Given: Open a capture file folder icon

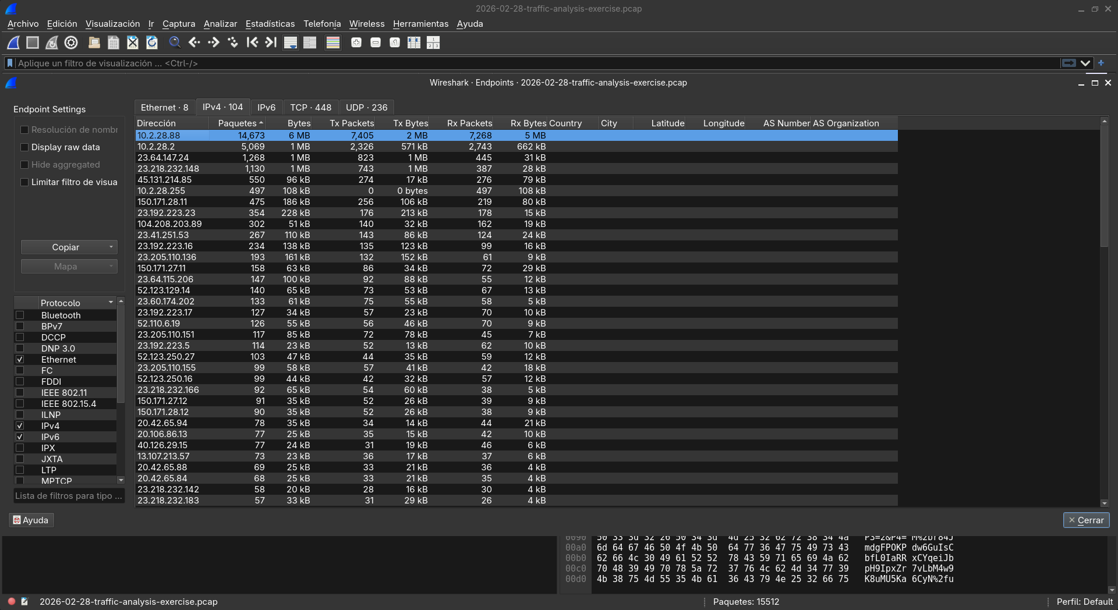Looking at the screenshot, I should coord(94,42).
